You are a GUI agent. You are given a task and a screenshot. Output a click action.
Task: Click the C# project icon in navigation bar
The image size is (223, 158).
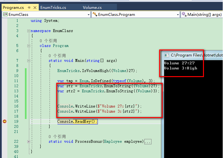(x=5, y=14)
